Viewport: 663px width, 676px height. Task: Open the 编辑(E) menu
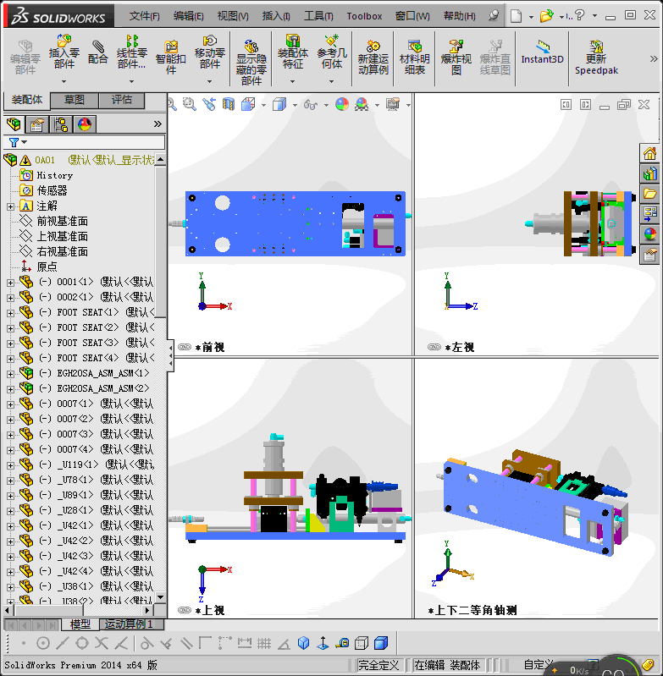(x=189, y=16)
